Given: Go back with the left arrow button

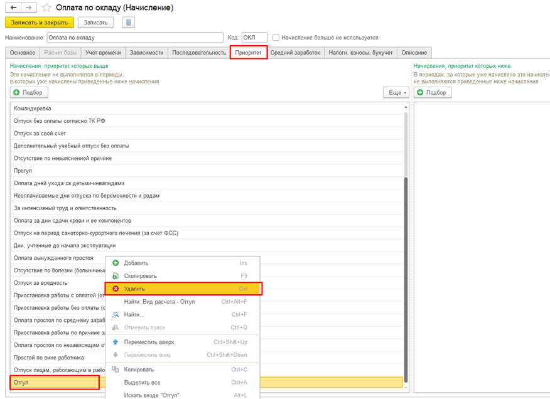Looking at the screenshot, I should 13,8.
